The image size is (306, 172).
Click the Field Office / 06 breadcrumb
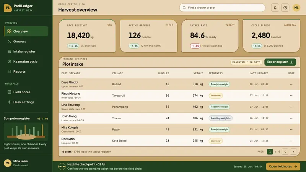point(72,4)
